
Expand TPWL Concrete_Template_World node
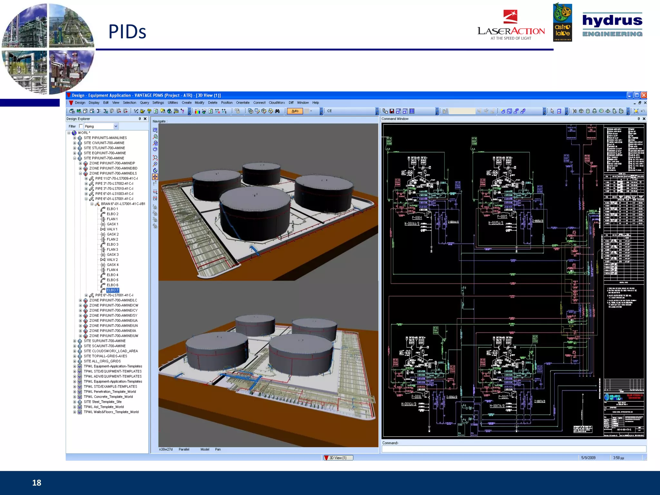pos(74,397)
